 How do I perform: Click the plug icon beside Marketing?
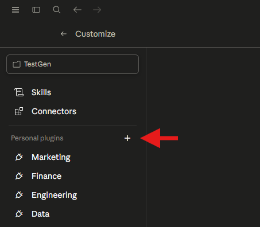point(19,157)
